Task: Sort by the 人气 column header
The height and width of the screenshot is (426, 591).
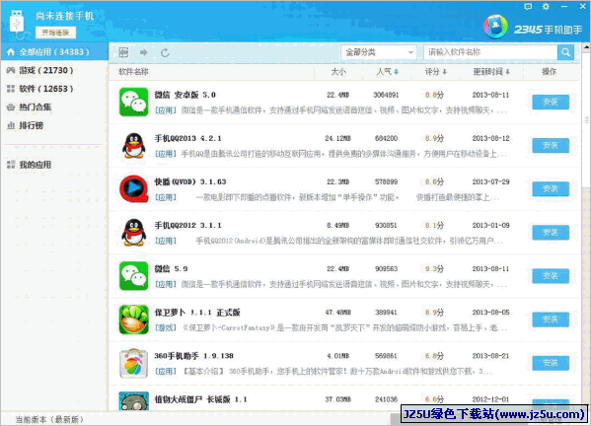Action: point(387,72)
